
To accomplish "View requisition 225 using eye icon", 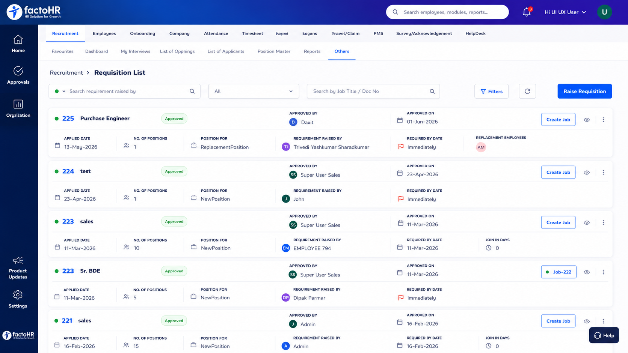I will coord(587,120).
